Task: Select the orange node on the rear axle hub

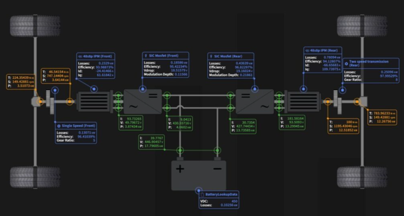Action: coord(357,102)
